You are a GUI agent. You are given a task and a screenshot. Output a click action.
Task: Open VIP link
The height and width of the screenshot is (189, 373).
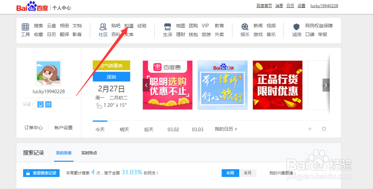tap(205, 26)
